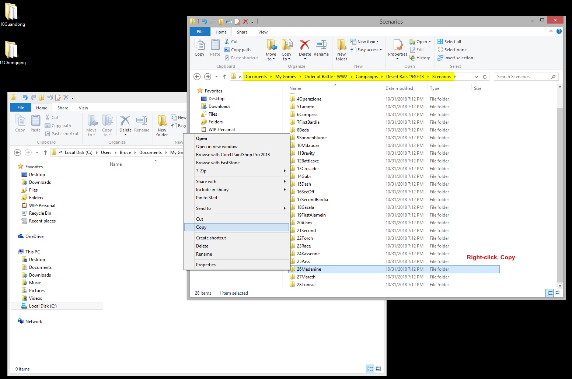Viewport: 572px width, 379px height.
Task: Open the View tab in Scenarios window
Action: tap(263, 32)
